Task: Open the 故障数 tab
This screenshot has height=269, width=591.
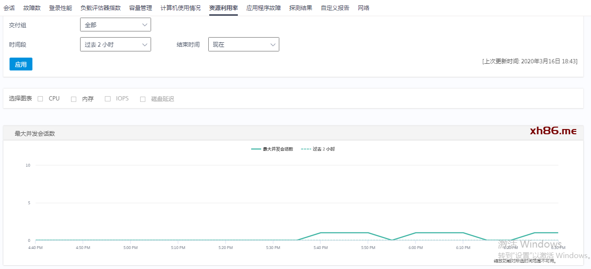Action: tap(32, 8)
